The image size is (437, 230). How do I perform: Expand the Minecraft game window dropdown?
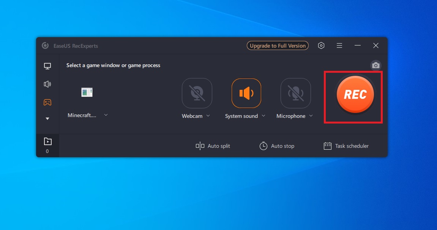coord(106,115)
